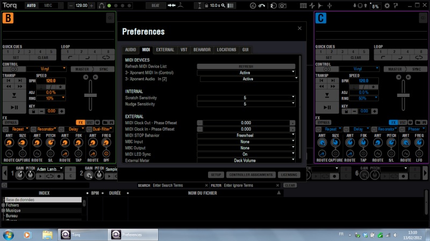Click the cue button on Deck B
The height and width of the screenshot is (241, 430).
click(x=14, y=95)
